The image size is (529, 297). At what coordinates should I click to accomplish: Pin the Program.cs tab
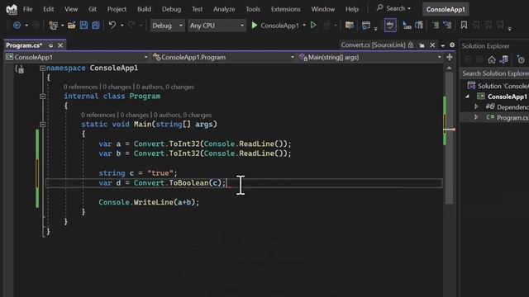point(50,45)
